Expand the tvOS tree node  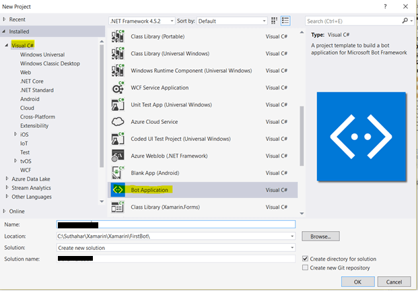click(15, 161)
